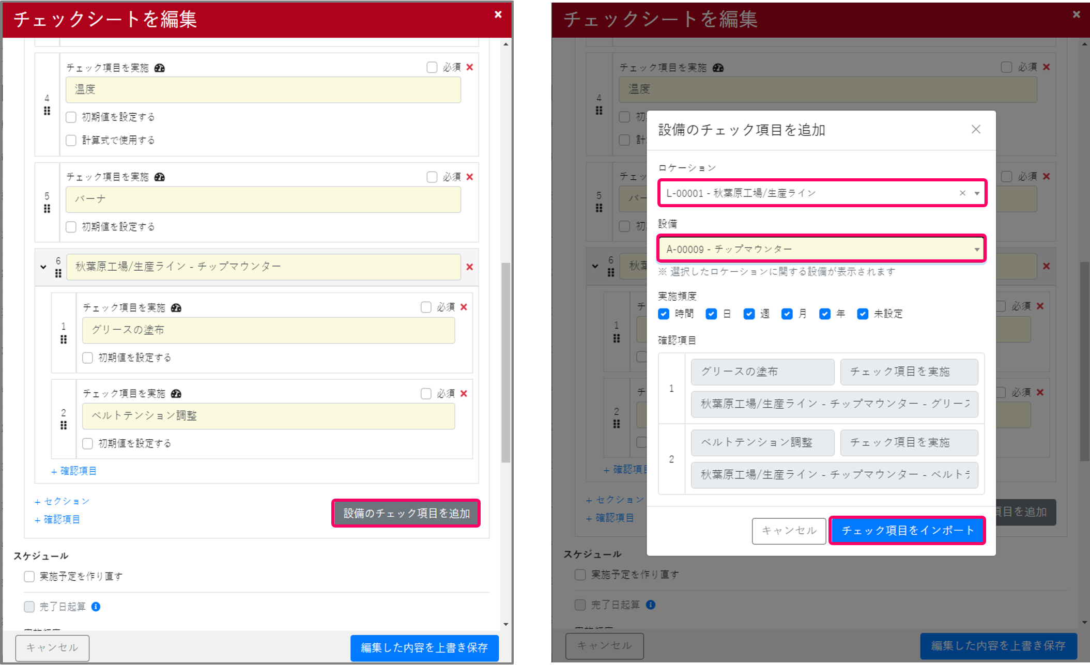Image resolution: width=1090 pixels, height=665 pixels.
Task: Click the drag handle of グリースの塗布
Action: (x=64, y=339)
